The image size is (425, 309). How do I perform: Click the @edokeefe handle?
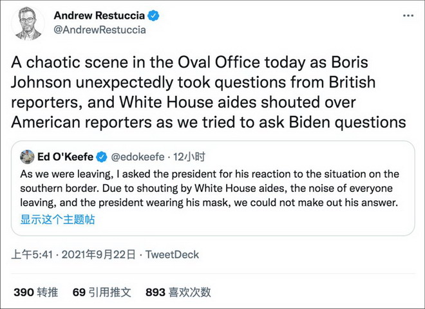click(138, 157)
